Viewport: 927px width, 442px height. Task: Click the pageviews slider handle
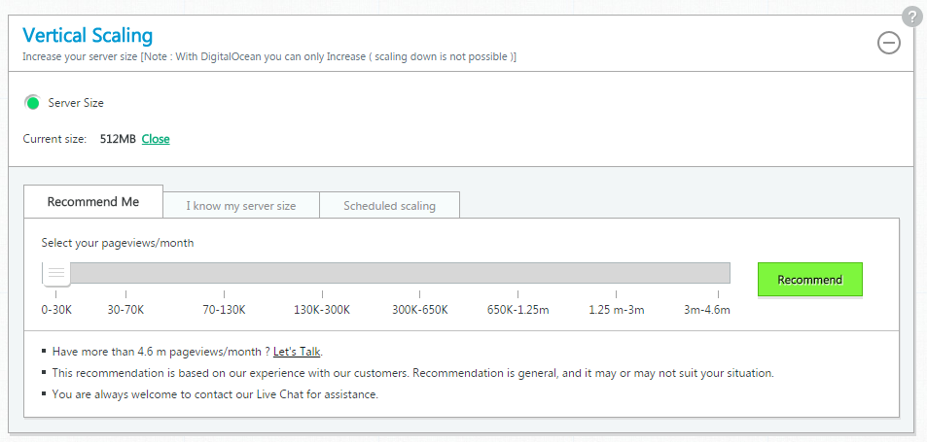pos(56,273)
